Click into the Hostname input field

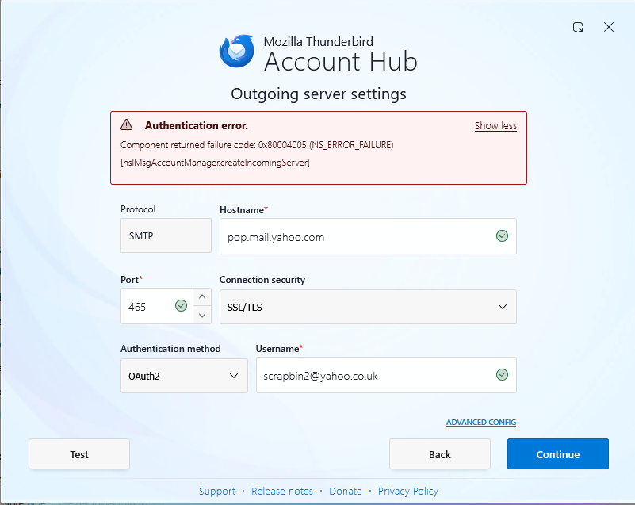click(x=368, y=236)
